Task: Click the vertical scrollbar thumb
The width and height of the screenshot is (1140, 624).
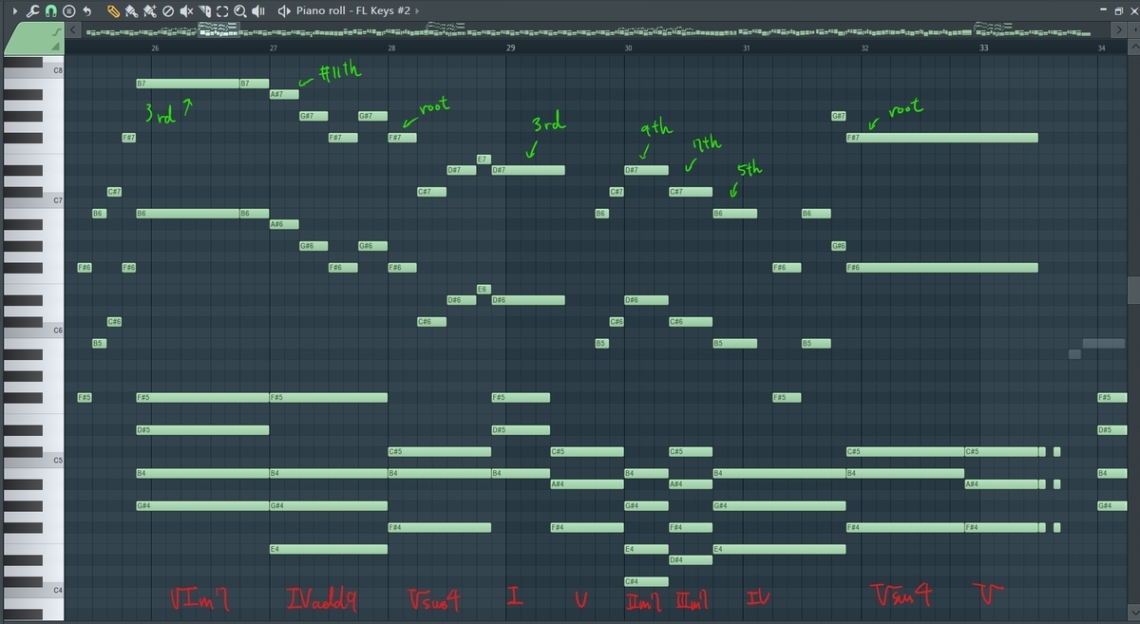Action: tap(1132, 290)
